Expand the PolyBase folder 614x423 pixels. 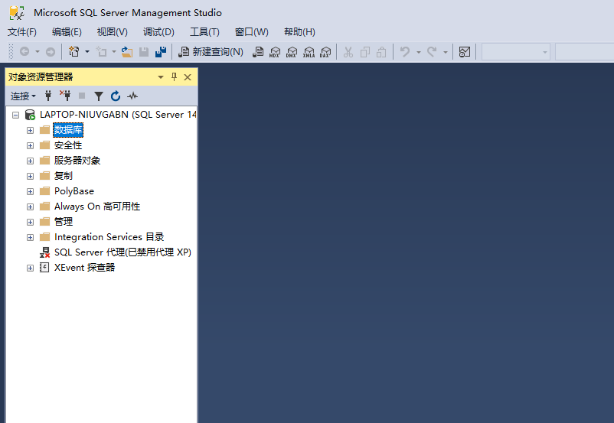[x=30, y=191]
